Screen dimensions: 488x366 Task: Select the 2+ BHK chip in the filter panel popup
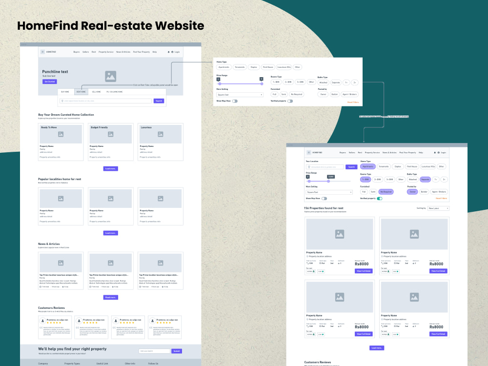tap(288, 82)
